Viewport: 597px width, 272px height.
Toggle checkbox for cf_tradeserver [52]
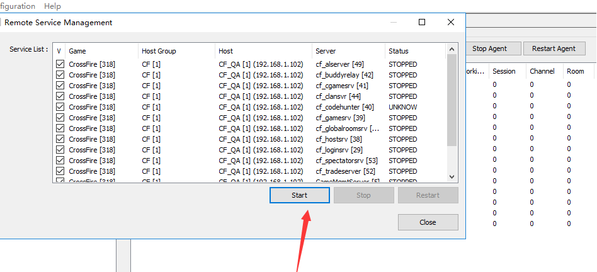[x=60, y=171]
